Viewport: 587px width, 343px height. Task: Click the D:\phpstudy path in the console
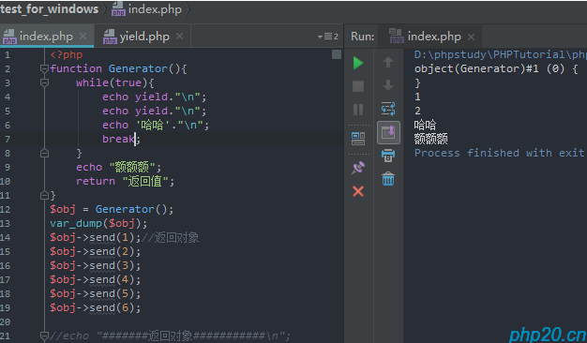click(x=500, y=54)
